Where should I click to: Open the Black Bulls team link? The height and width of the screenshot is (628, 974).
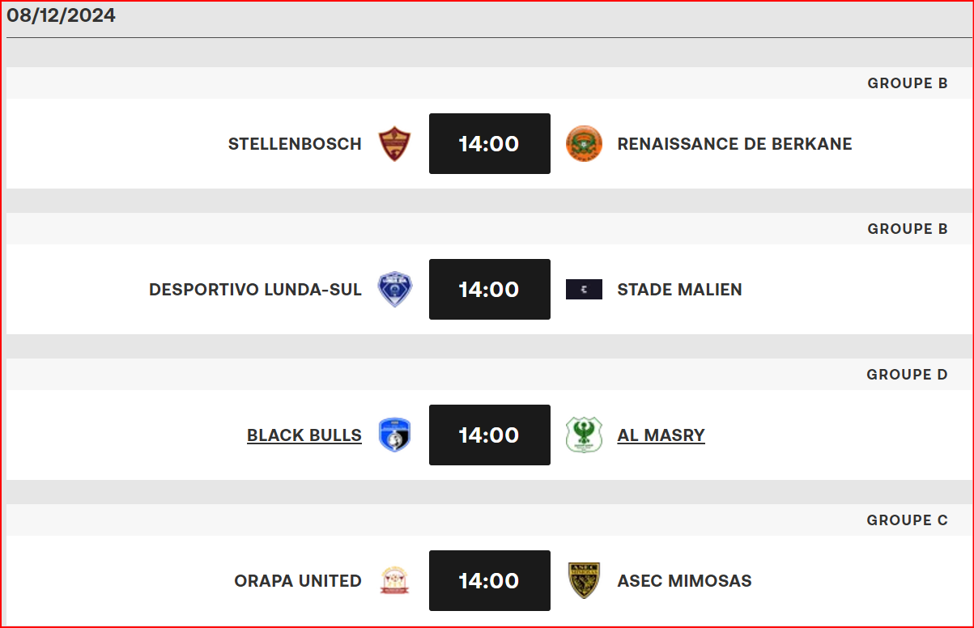pos(304,435)
